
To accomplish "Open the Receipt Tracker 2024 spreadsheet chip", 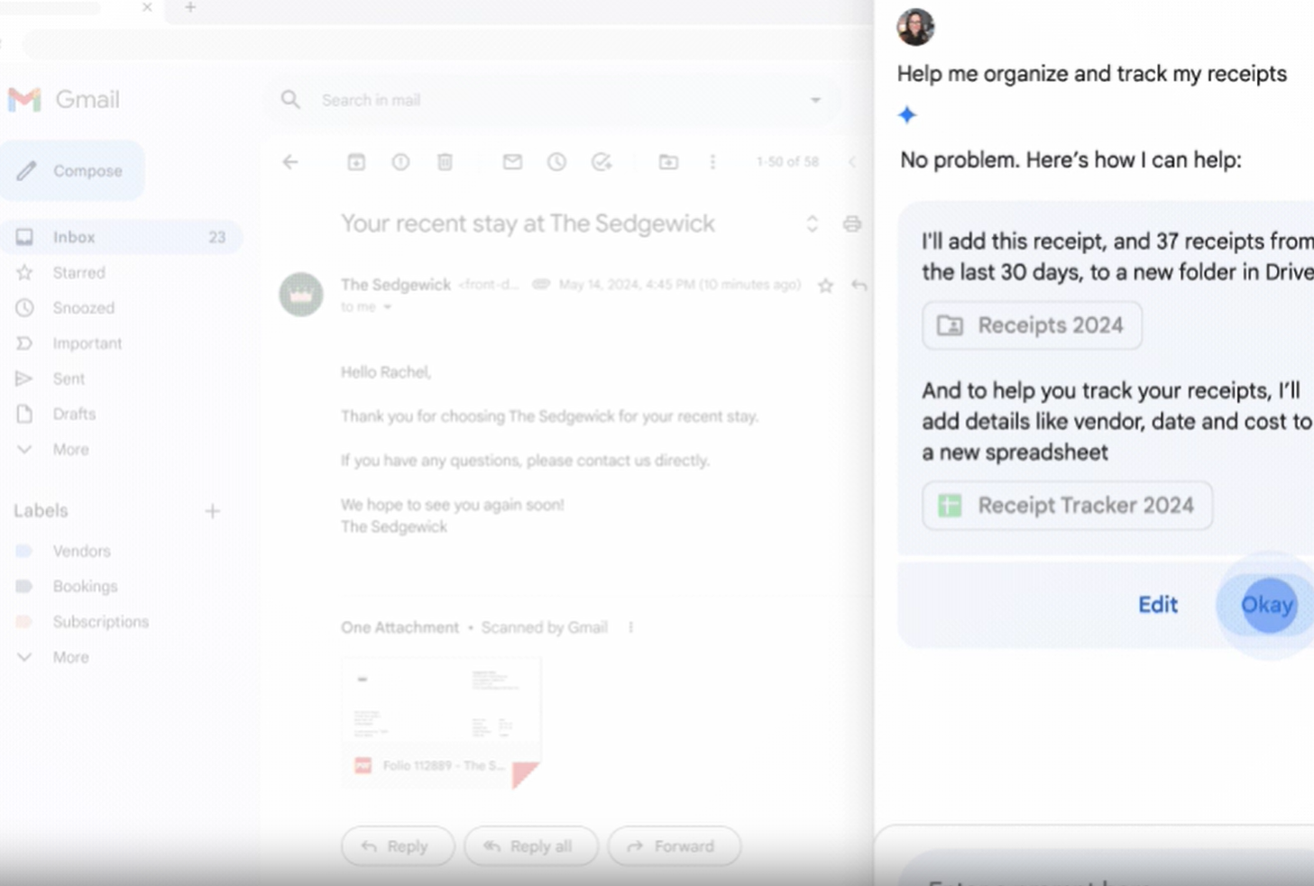I will (x=1067, y=506).
